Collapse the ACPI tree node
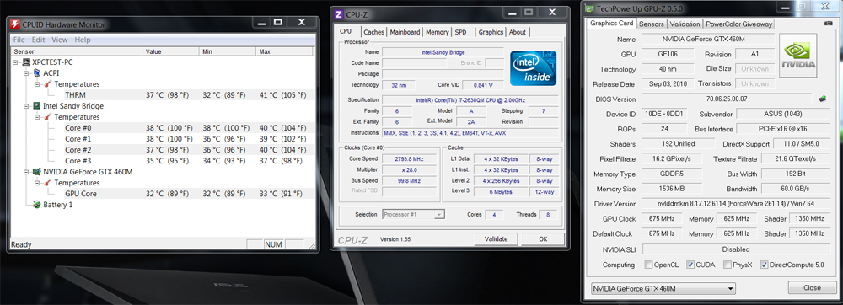843x305 pixels. click(26, 73)
